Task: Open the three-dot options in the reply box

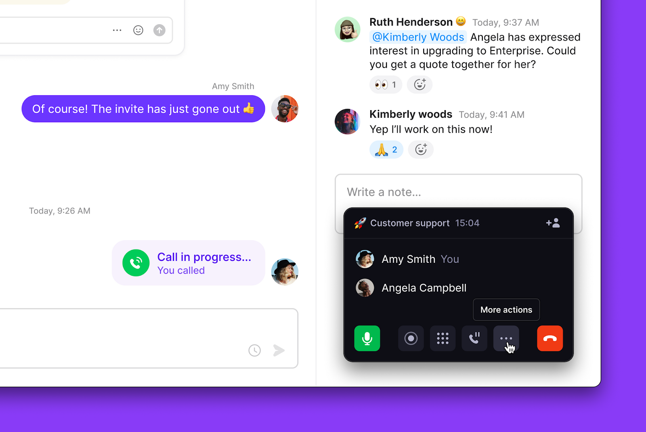Action: 117,30
